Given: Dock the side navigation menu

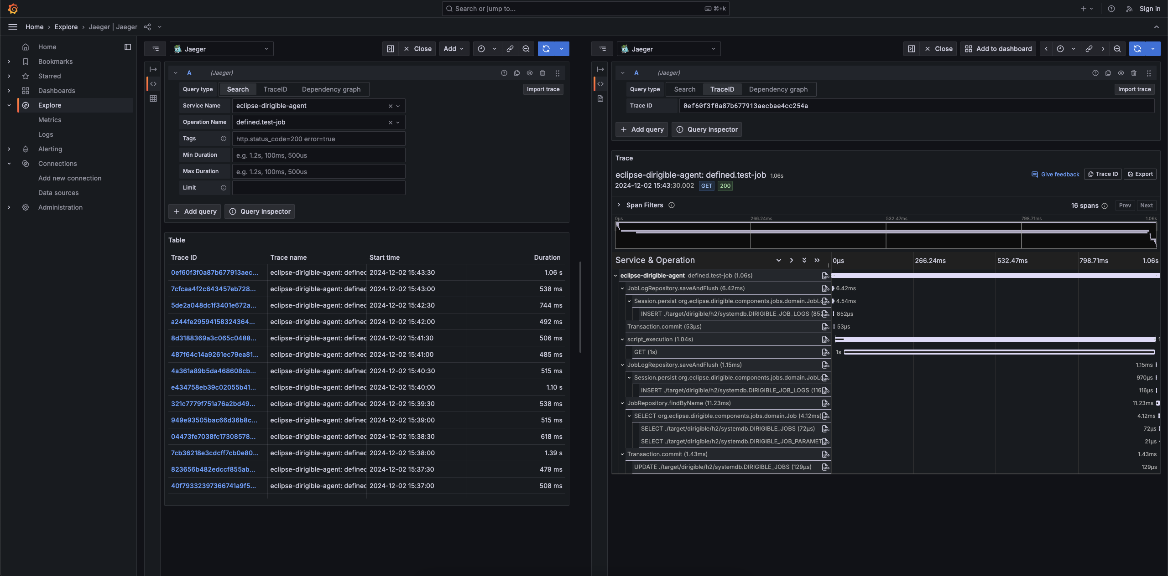Looking at the screenshot, I should click(x=128, y=47).
